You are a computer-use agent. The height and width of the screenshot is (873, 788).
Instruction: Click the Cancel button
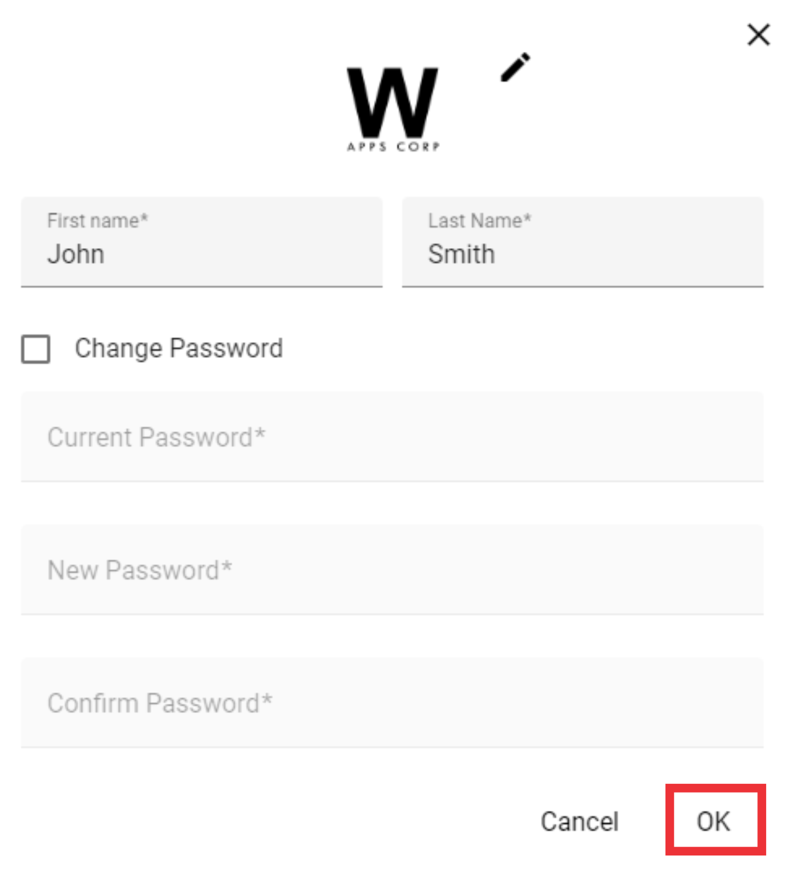point(579,822)
